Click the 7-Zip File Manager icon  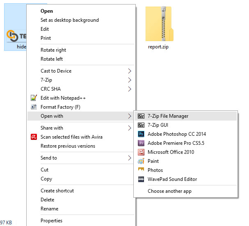[141, 116]
